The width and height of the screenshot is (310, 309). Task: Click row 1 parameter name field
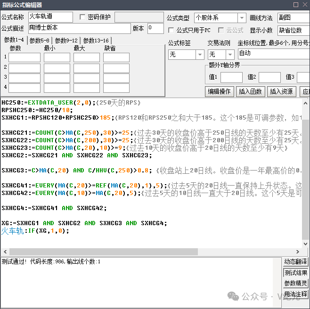click(24, 57)
